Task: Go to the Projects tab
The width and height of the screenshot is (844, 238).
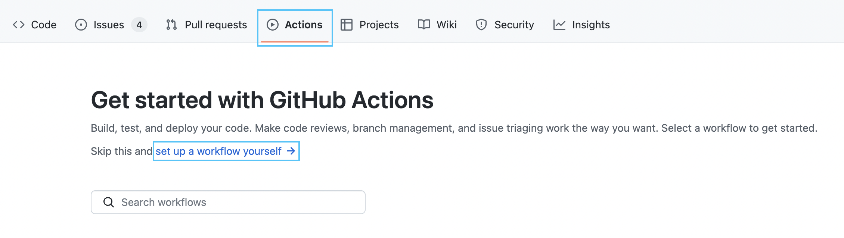Action: click(370, 25)
